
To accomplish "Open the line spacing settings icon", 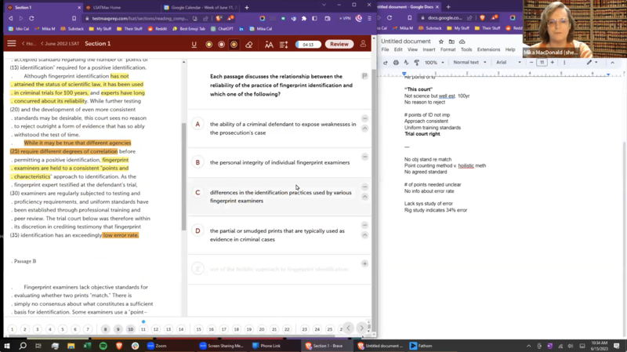I will pos(284,45).
